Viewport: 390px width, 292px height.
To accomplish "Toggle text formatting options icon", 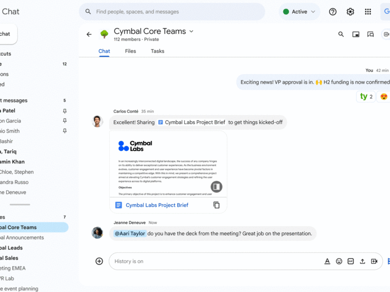I will tap(327, 261).
